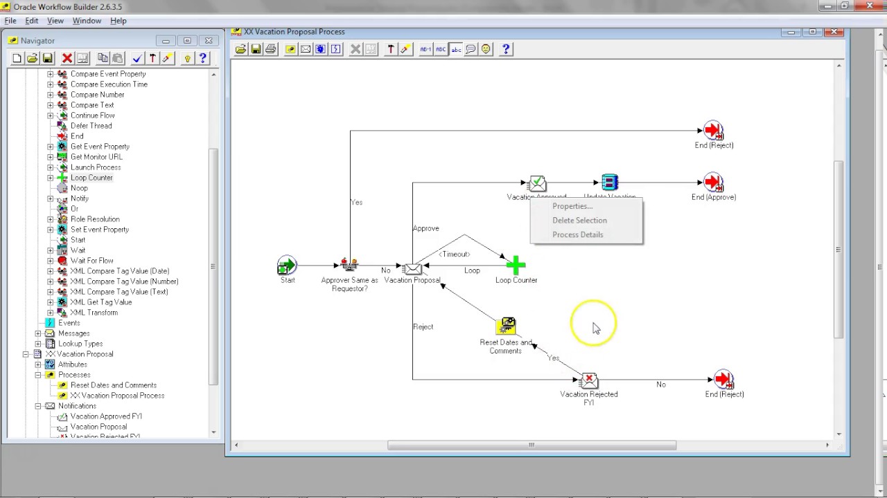Click the Open folder icon in Navigator toolbar
The image size is (887, 498).
tap(32, 59)
